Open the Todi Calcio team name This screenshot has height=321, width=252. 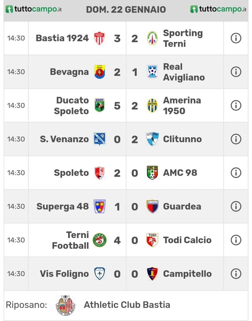(187, 240)
